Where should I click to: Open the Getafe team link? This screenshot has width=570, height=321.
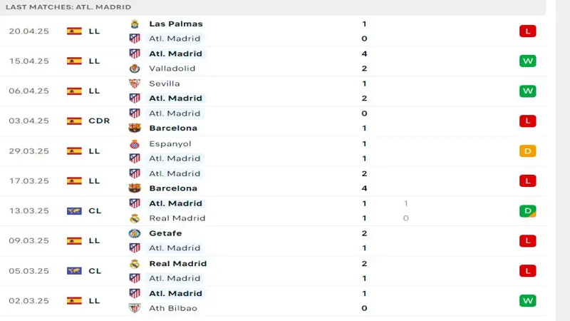(165, 233)
